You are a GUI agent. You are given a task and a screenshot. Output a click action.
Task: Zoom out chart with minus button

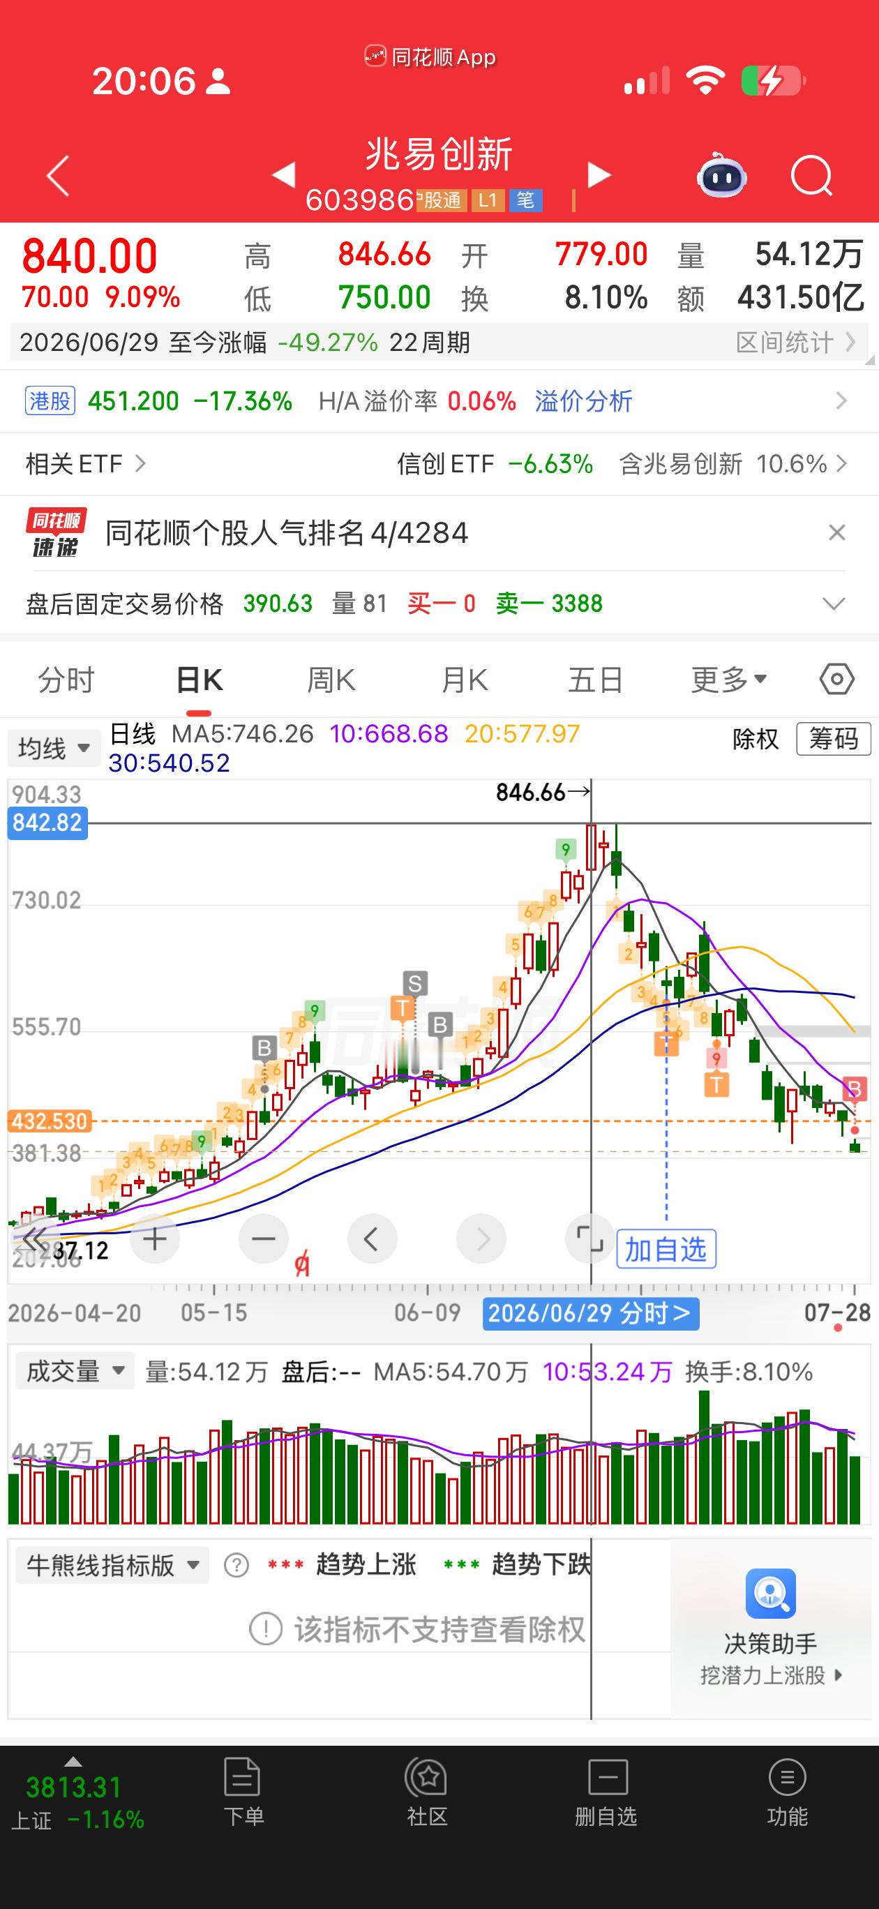tap(263, 1239)
